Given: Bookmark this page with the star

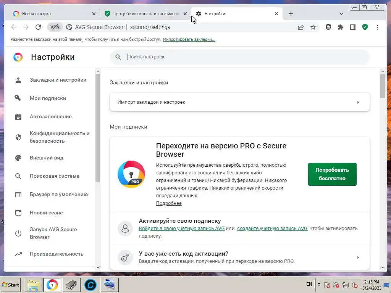Looking at the screenshot, I should 313,27.
